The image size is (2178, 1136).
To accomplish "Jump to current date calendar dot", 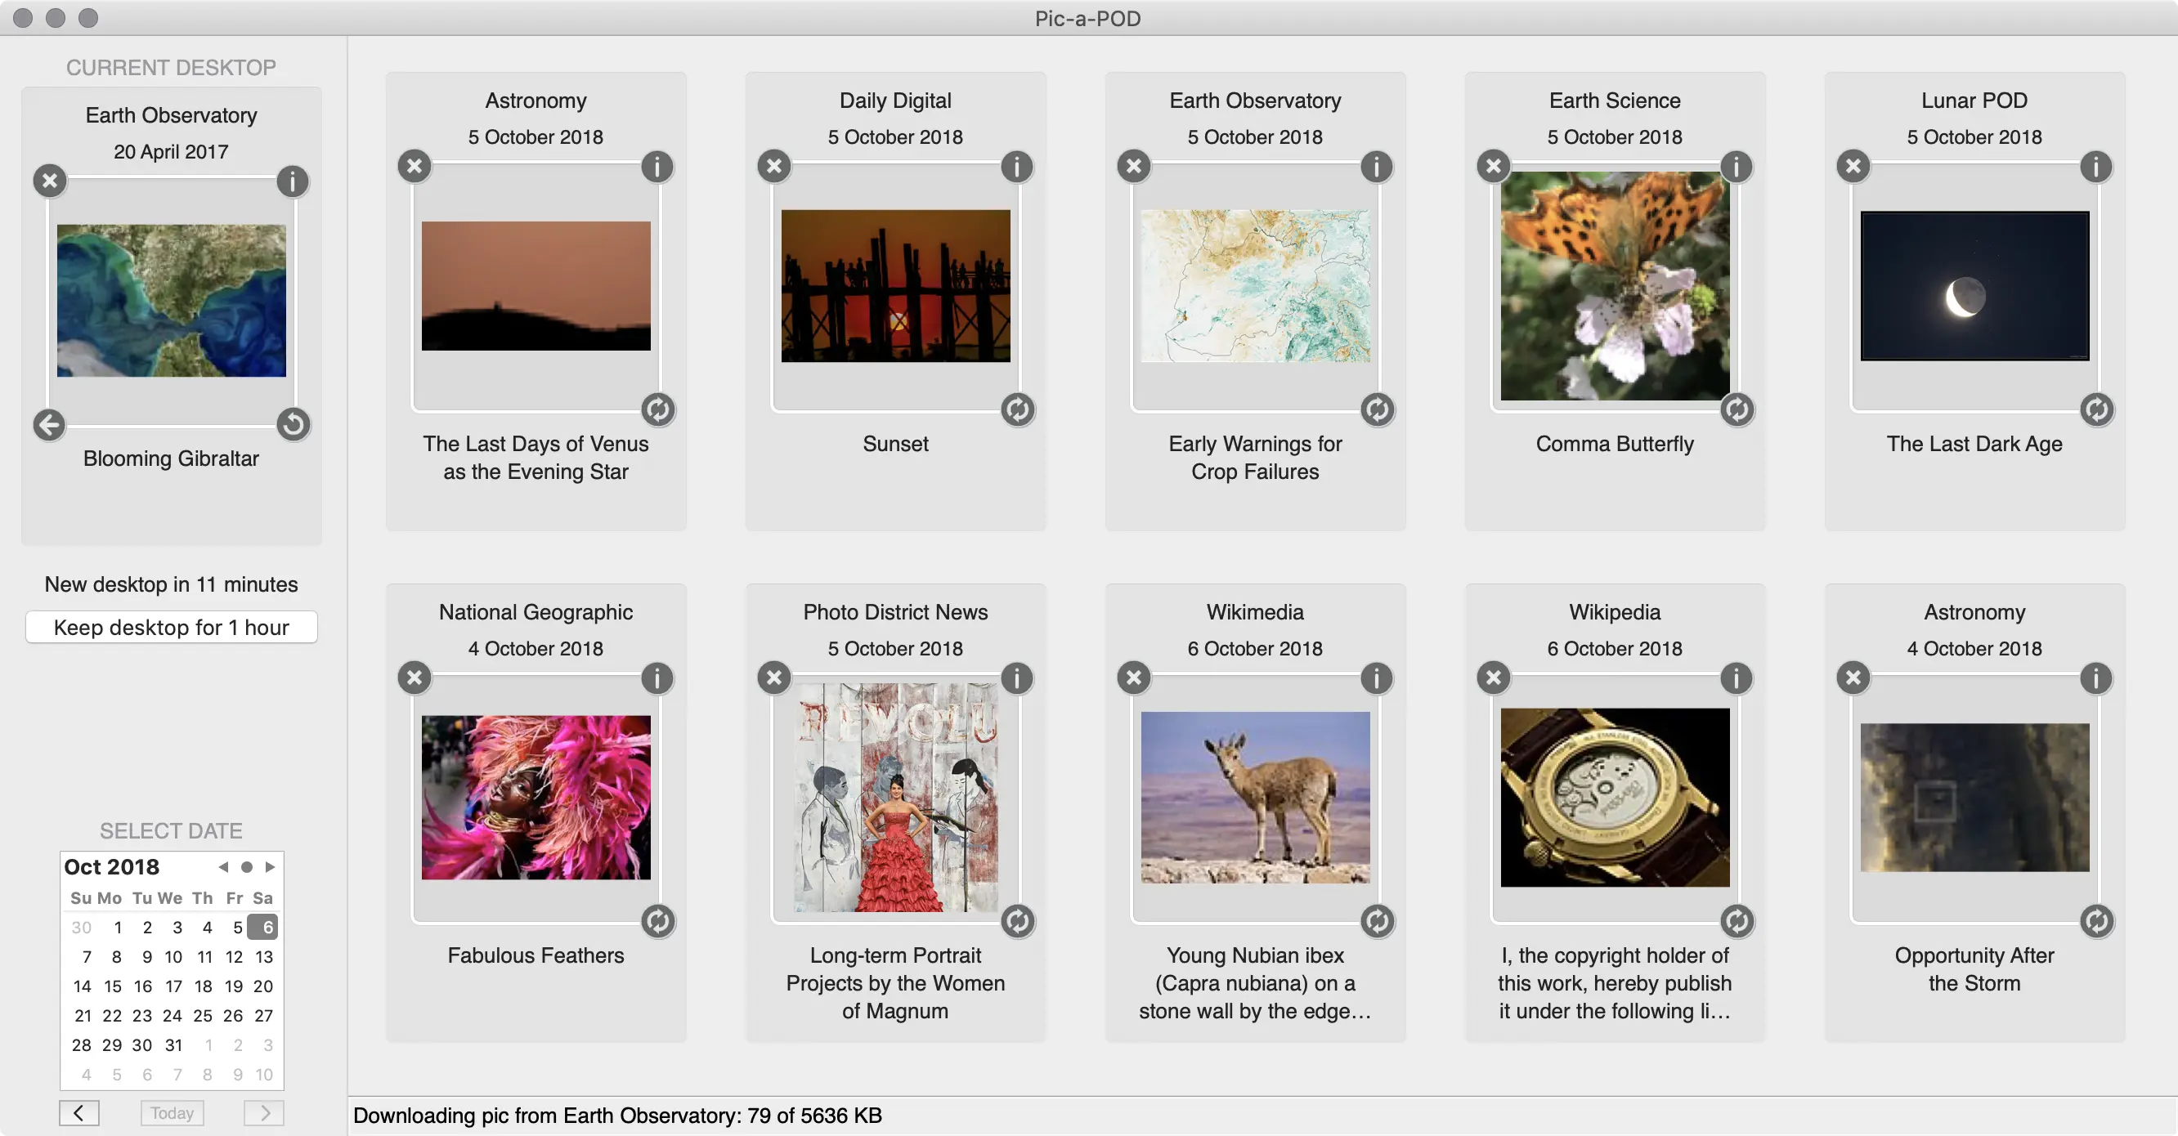I will click(x=247, y=867).
